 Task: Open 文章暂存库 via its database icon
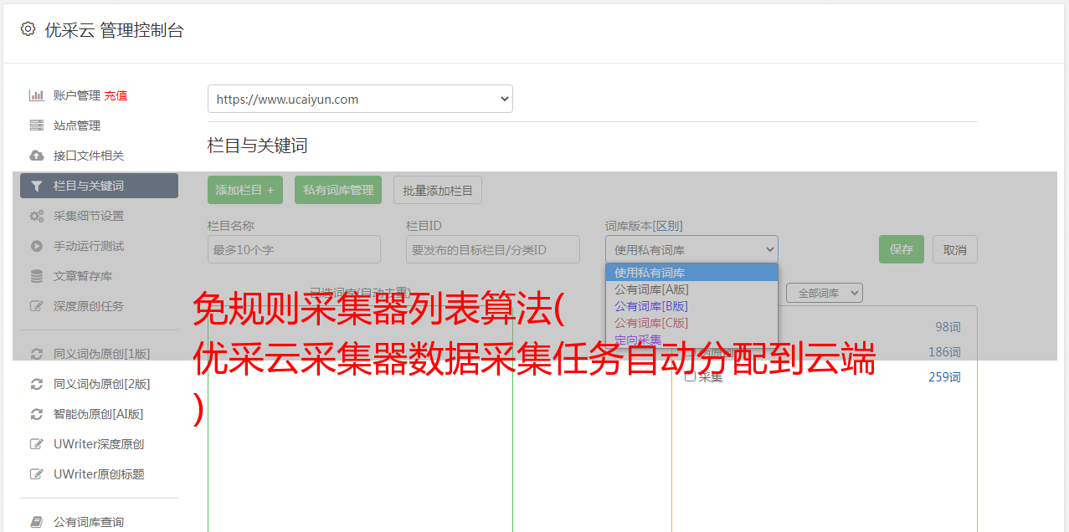point(36,276)
